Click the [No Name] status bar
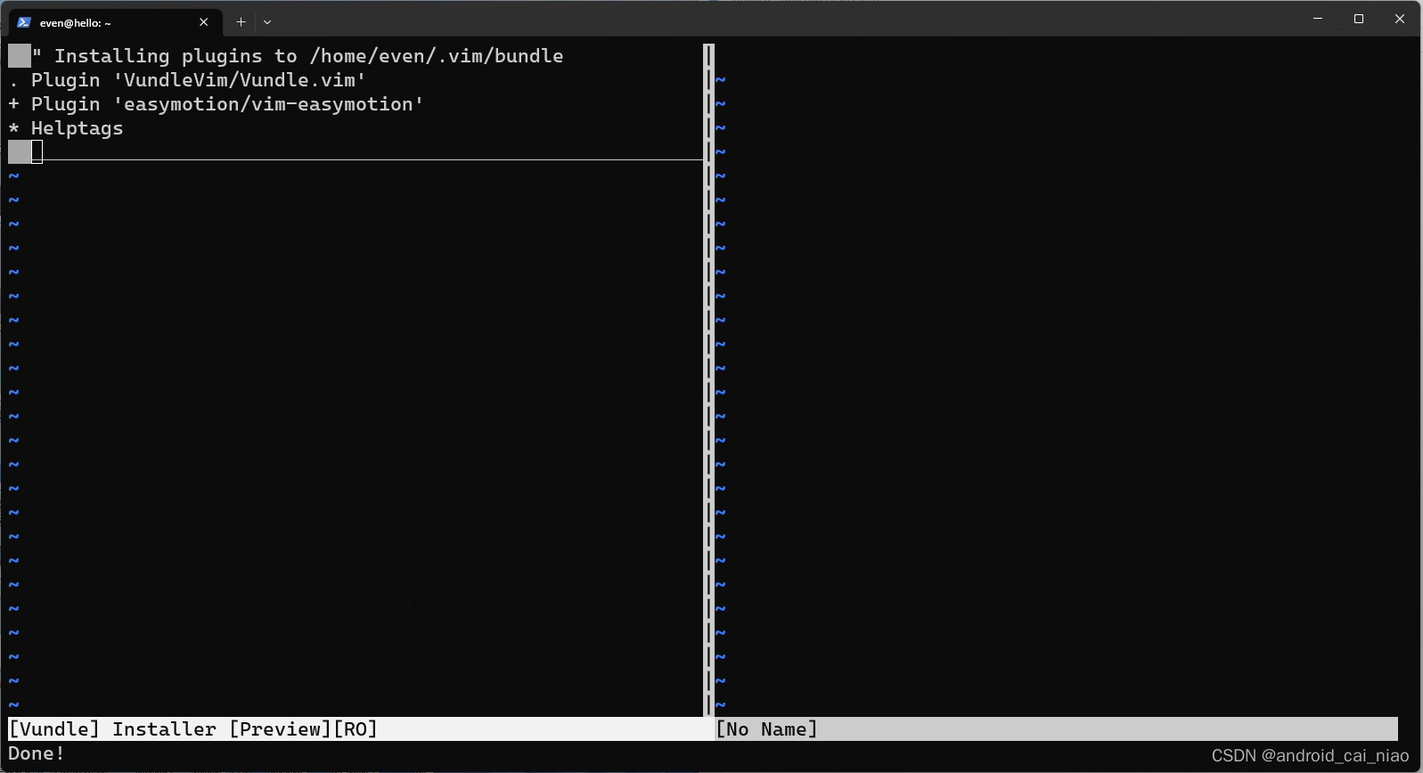 click(x=1056, y=729)
